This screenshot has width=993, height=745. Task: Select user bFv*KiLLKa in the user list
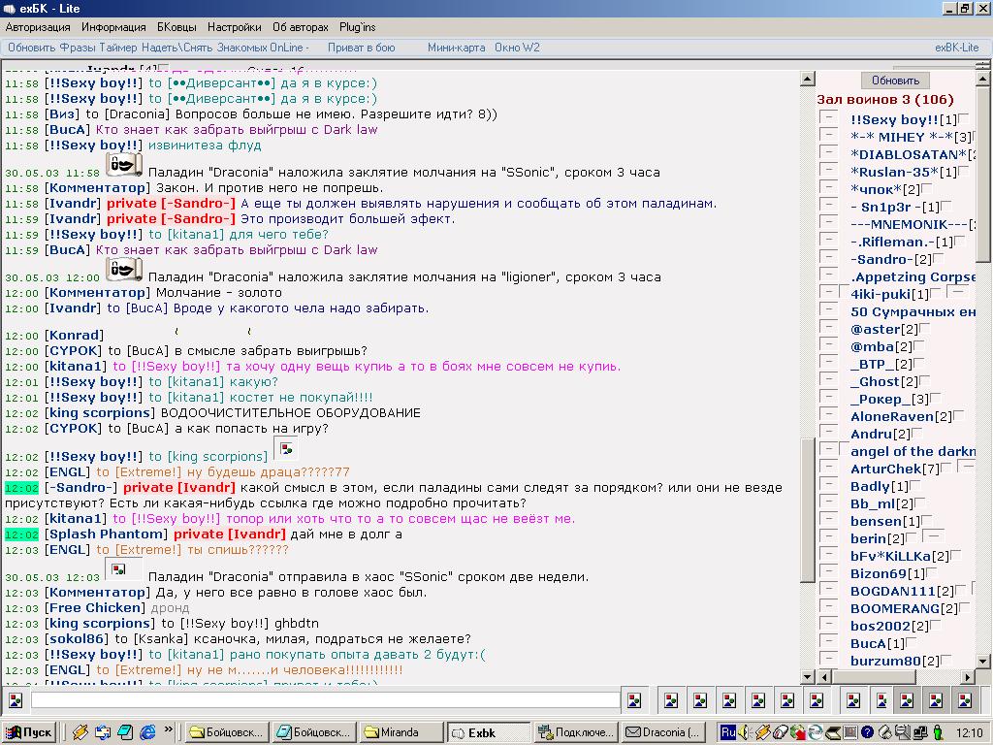(890, 556)
